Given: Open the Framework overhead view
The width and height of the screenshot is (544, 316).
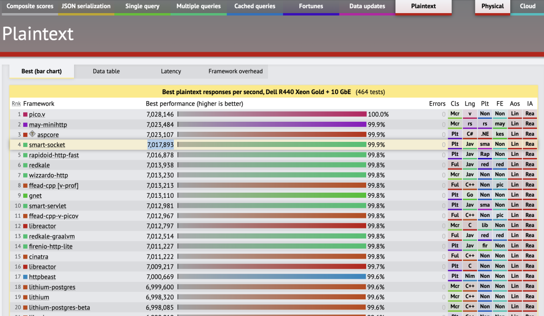Looking at the screenshot, I should tap(236, 71).
